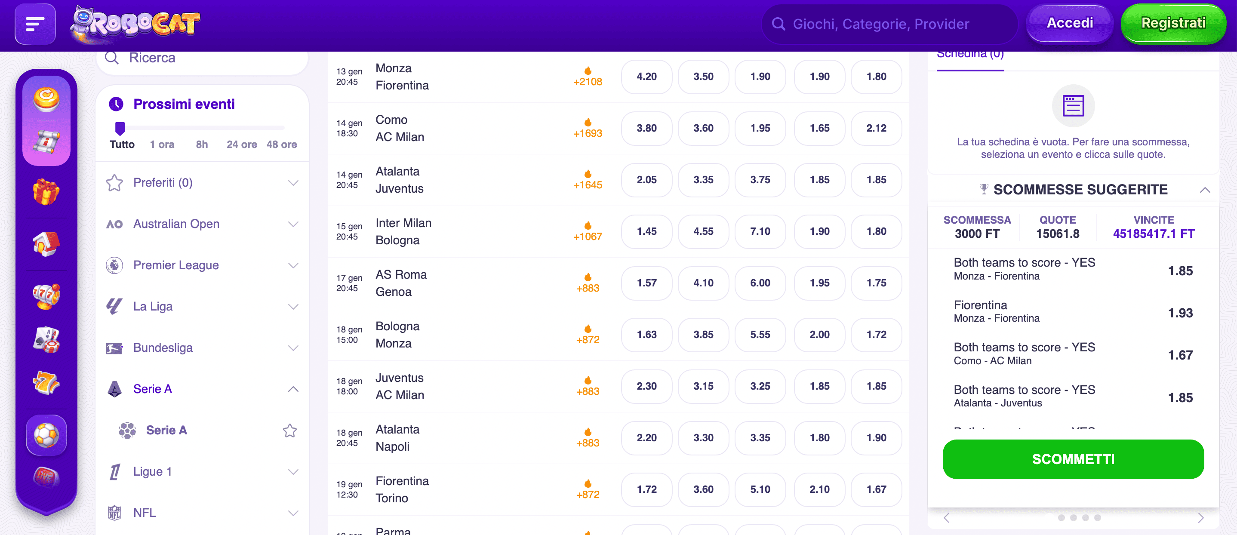
Task: Open the playing cards and chips icon
Action: [46, 340]
